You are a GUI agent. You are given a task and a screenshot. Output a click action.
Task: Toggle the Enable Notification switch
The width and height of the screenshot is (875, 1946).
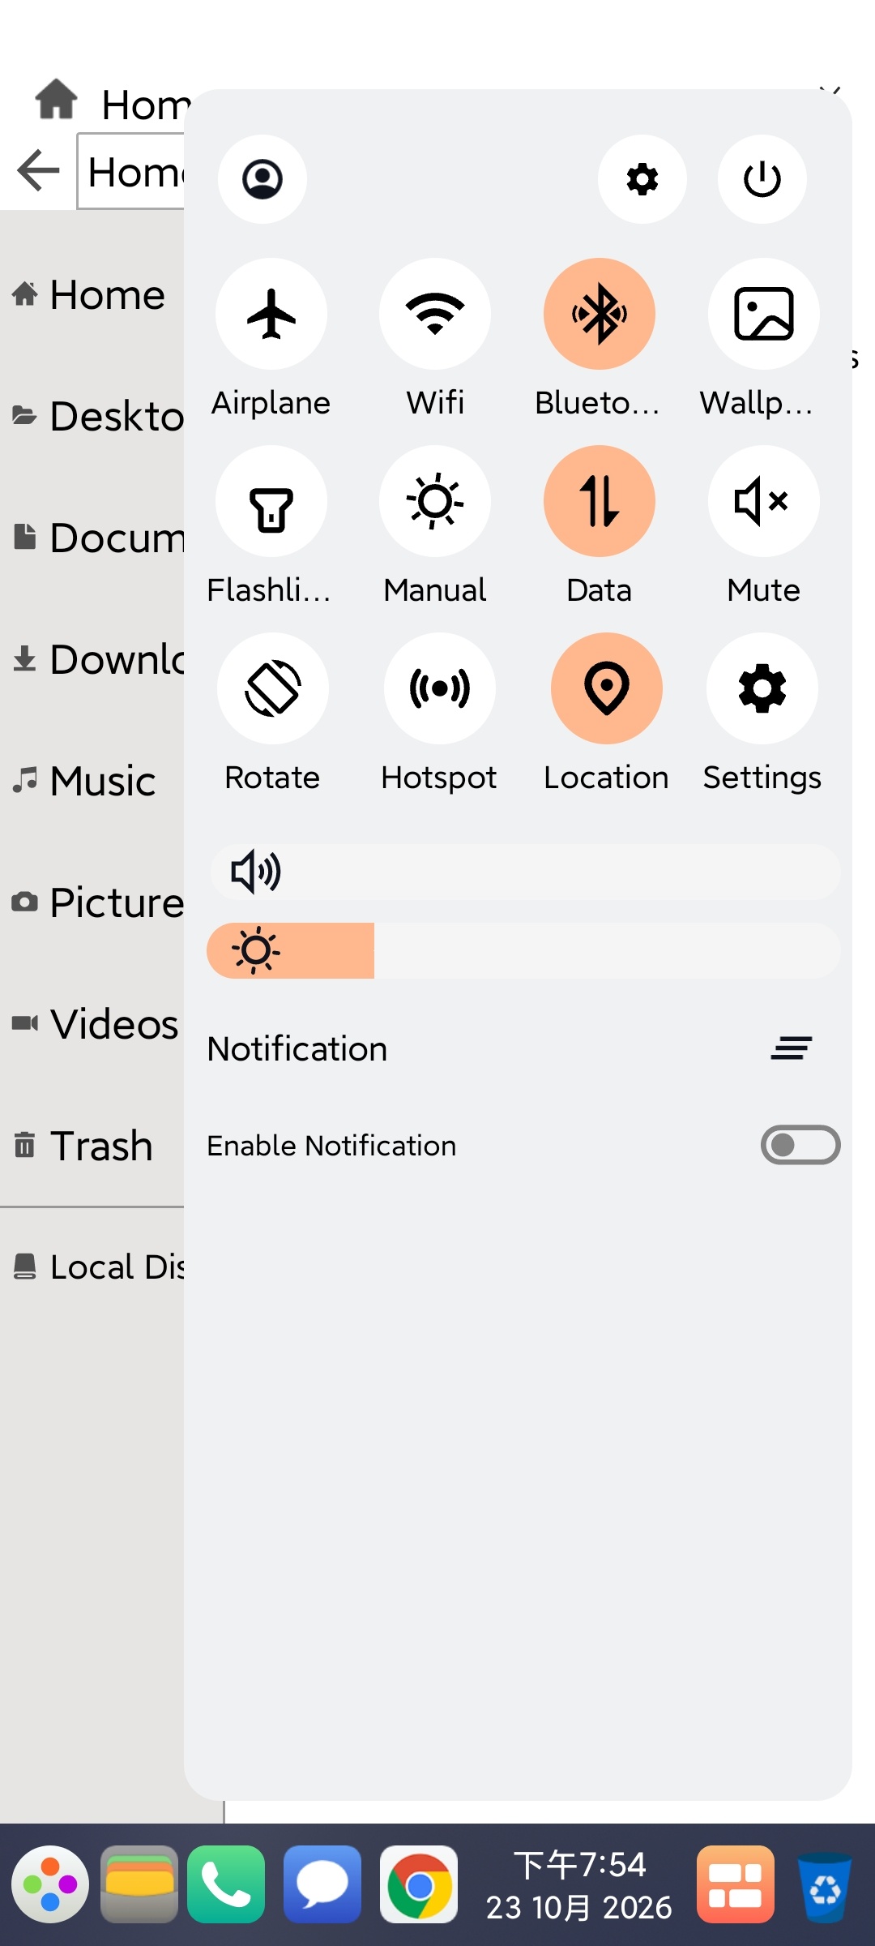(x=800, y=1145)
